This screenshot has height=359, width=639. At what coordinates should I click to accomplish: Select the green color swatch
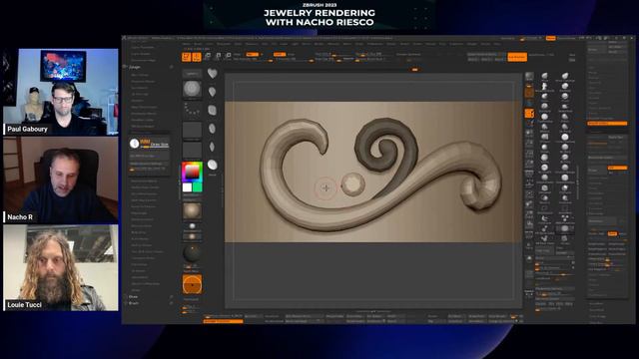(x=198, y=187)
